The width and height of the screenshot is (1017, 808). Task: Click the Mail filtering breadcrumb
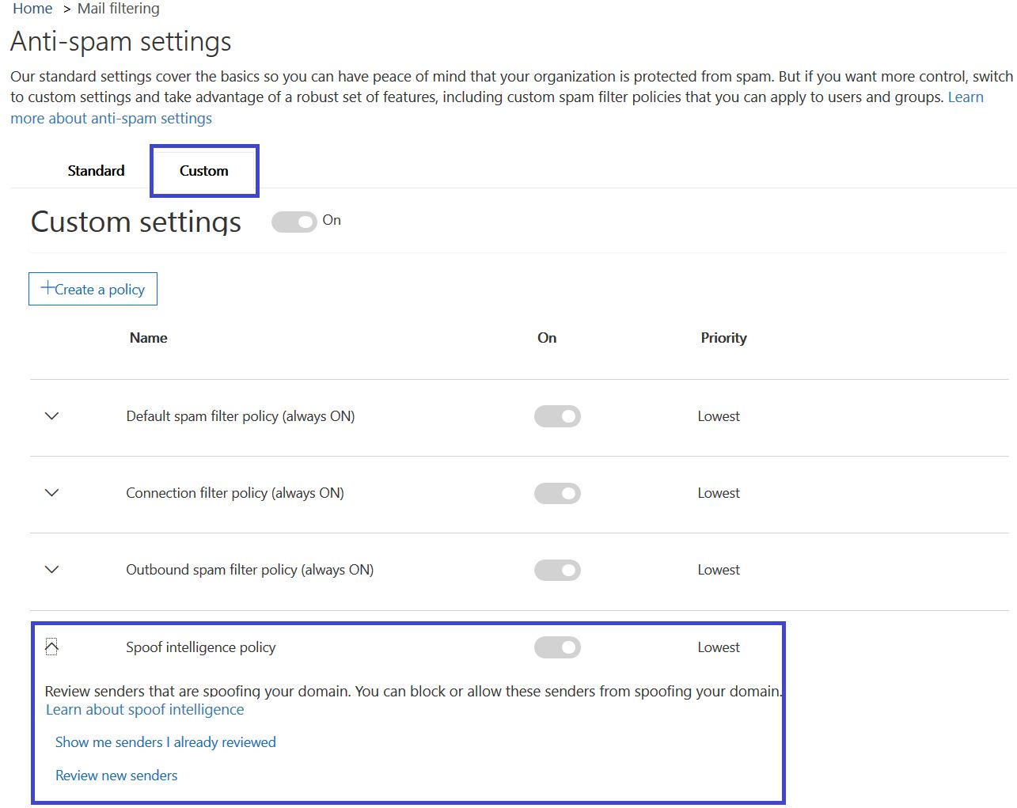117,8
